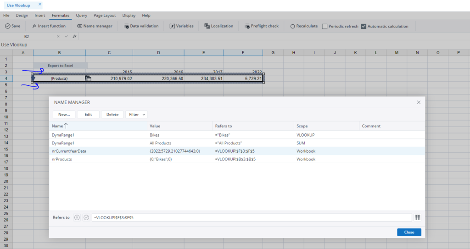470x249 pixels.
Task: Open Data validation tool
Action: pyautogui.click(x=141, y=26)
